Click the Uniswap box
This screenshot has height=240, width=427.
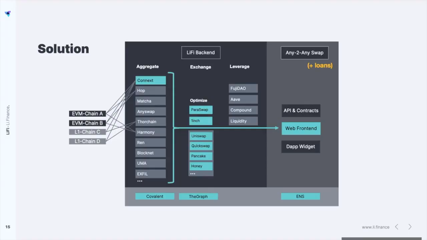201,136
